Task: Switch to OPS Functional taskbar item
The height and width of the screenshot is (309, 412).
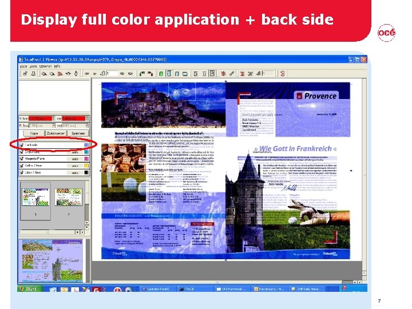Action: pyautogui.click(x=231, y=289)
